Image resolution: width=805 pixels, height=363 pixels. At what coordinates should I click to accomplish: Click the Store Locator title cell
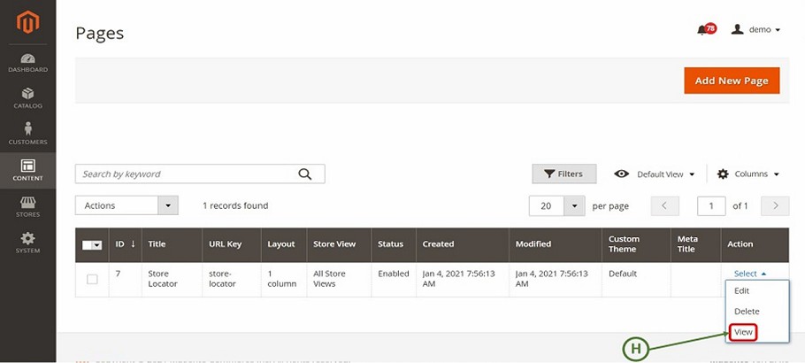tap(172, 279)
